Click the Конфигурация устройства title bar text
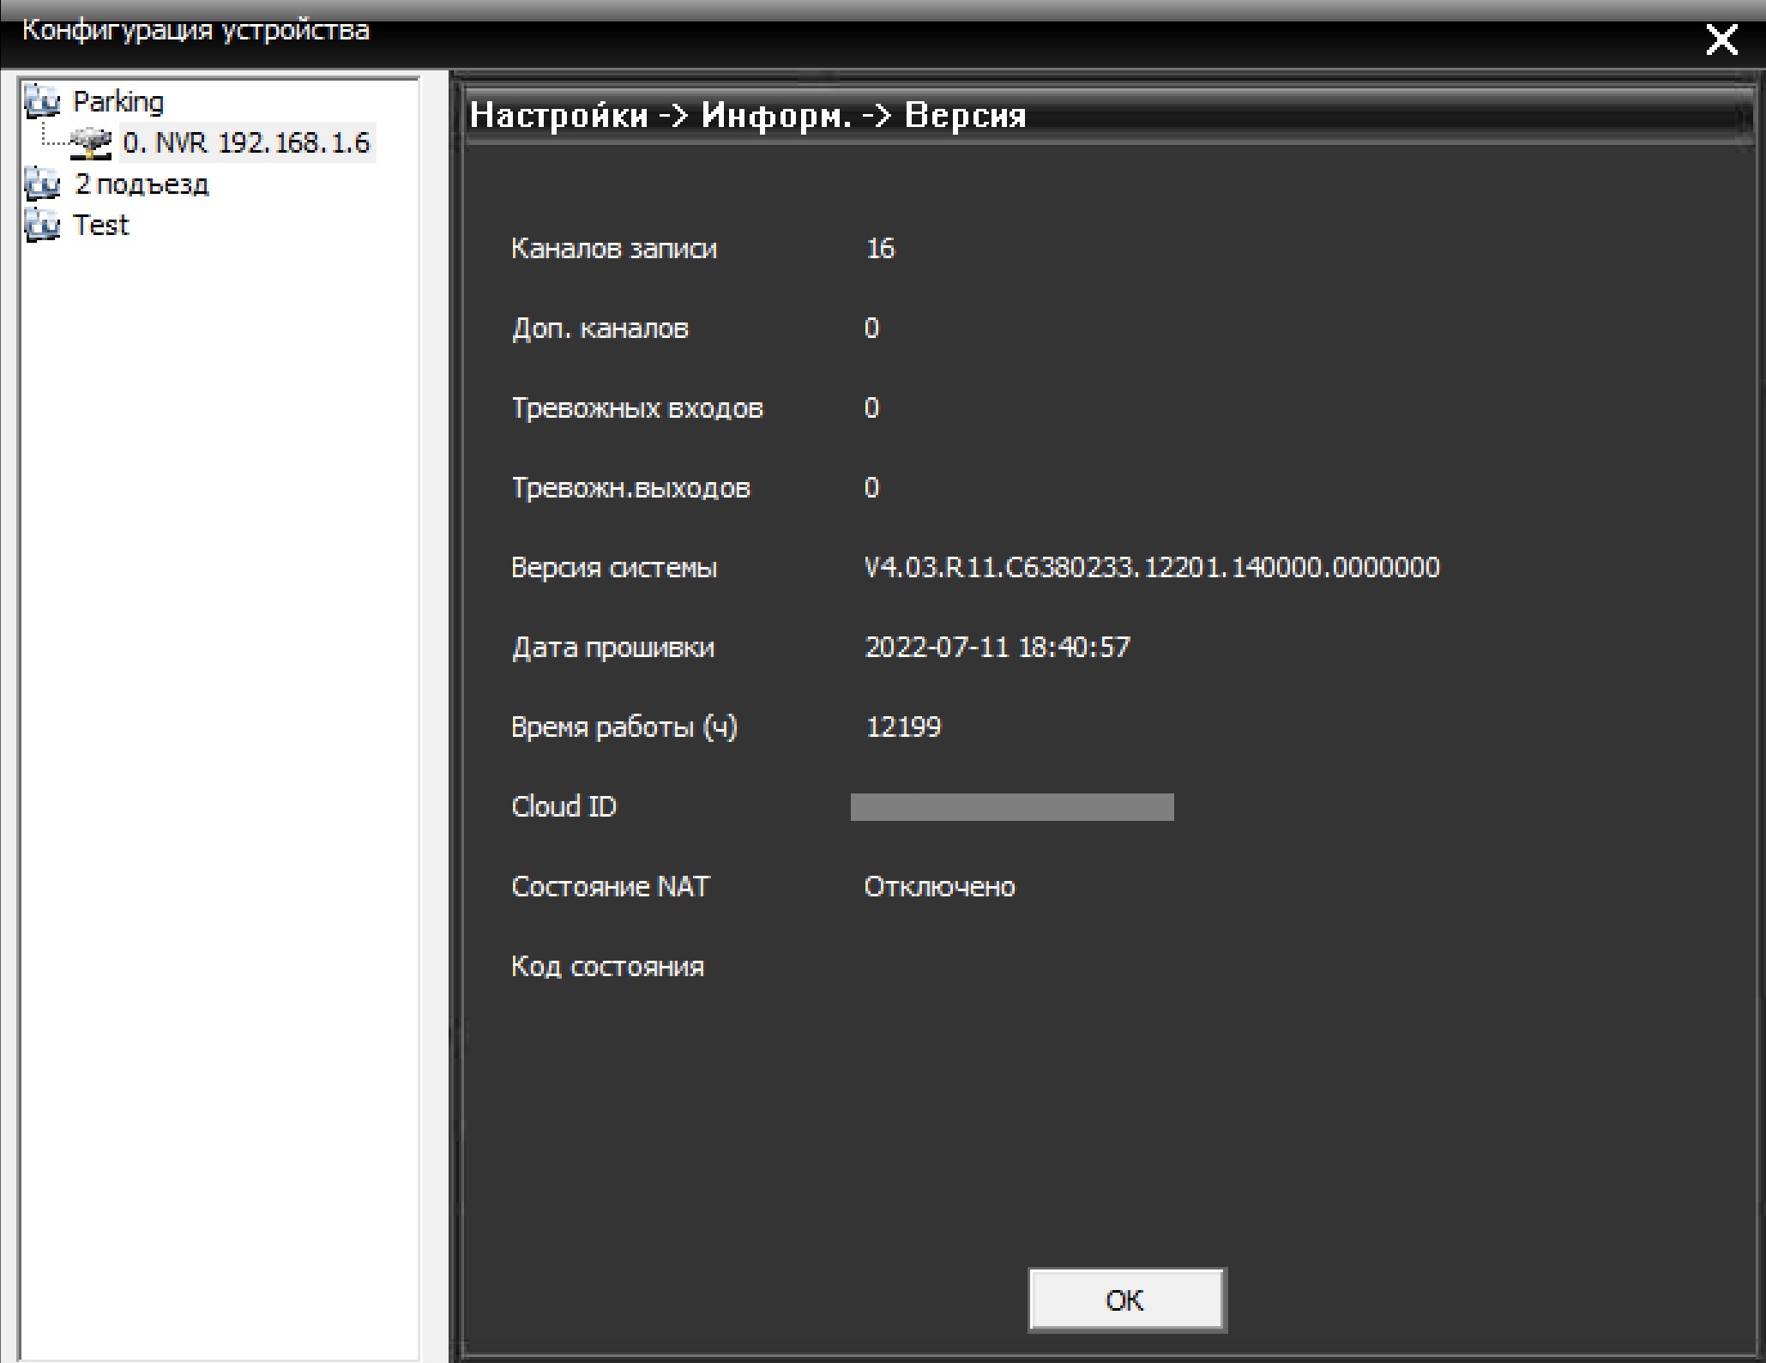1766x1363 pixels. tap(196, 31)
